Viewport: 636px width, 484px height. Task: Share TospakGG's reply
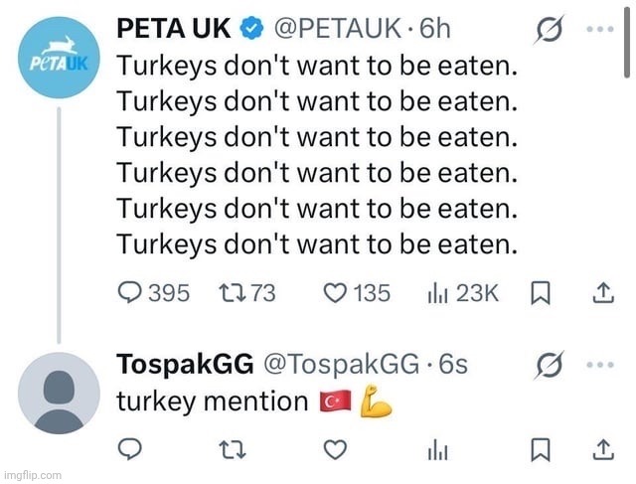pyautogui.click(x=602, y=450)
